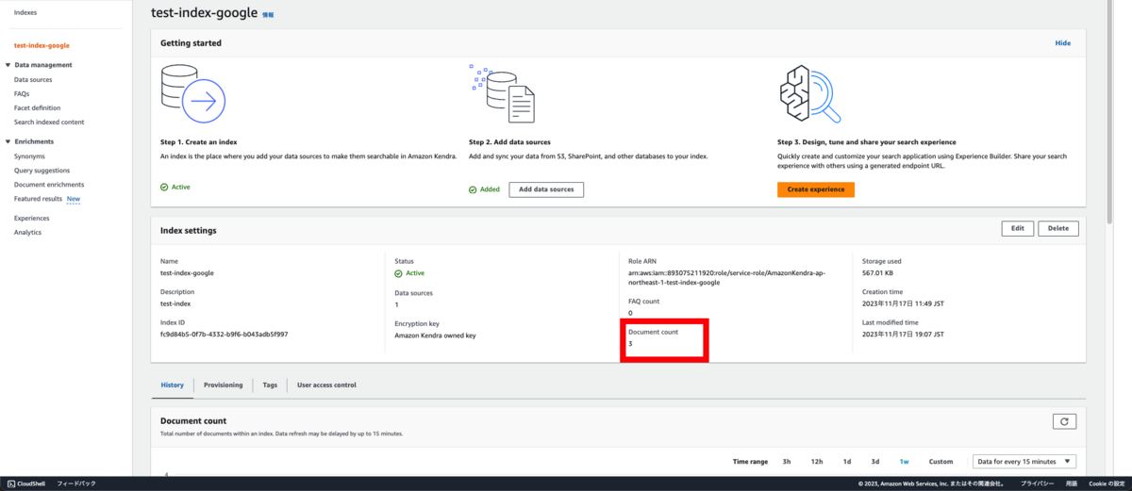Screen dimensions: 1132x491
Task: Open Experiences in the sidebar
Action: pos(32,218)
